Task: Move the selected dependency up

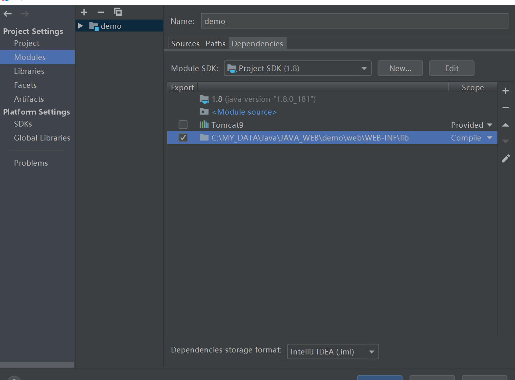Action: pyautogui.click(x=505, y=125)
